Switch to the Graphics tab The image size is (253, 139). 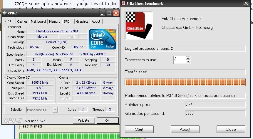click(x=82, y=21)
